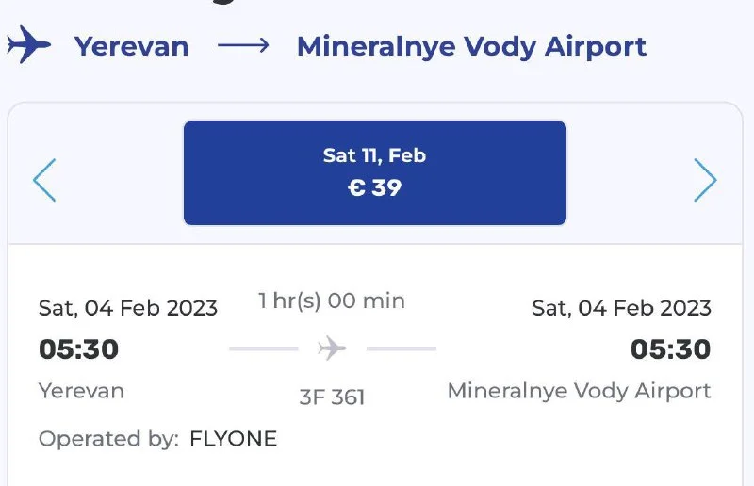Go to next date with right chevron
The width and height of the screenshot is (754, 486).
tap(705, 180)
